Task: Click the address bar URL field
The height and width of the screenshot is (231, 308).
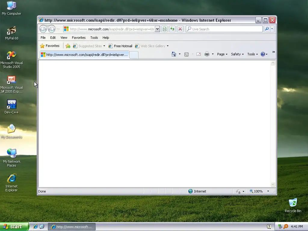Action: pyautogui.click(x=109, y=29)
